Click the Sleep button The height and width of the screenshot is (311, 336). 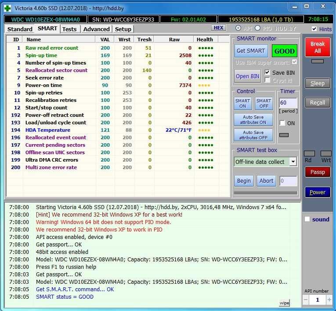pos(318,83)
